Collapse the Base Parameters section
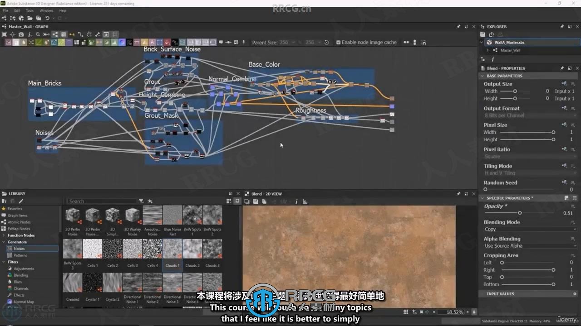The image size is (581, 326). point(483,76)
